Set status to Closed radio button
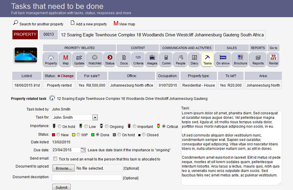Screen dimensions: 293x190 pyautogui.click(x=144, y=135)
